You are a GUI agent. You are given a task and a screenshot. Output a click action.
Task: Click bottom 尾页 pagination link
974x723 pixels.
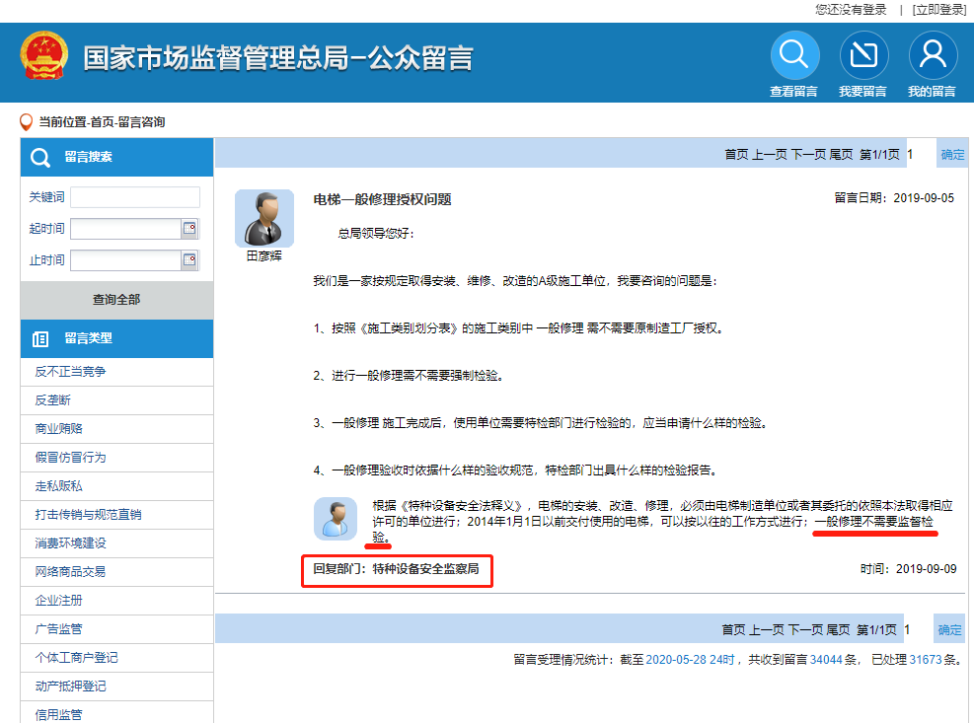(839, 629)
